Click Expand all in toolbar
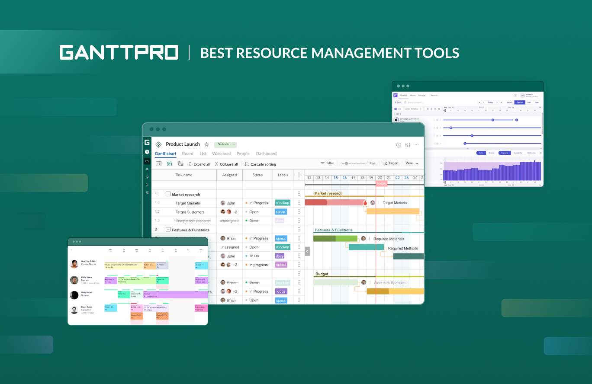This screenshot has height=384, width=592. (x=199, y=164)
